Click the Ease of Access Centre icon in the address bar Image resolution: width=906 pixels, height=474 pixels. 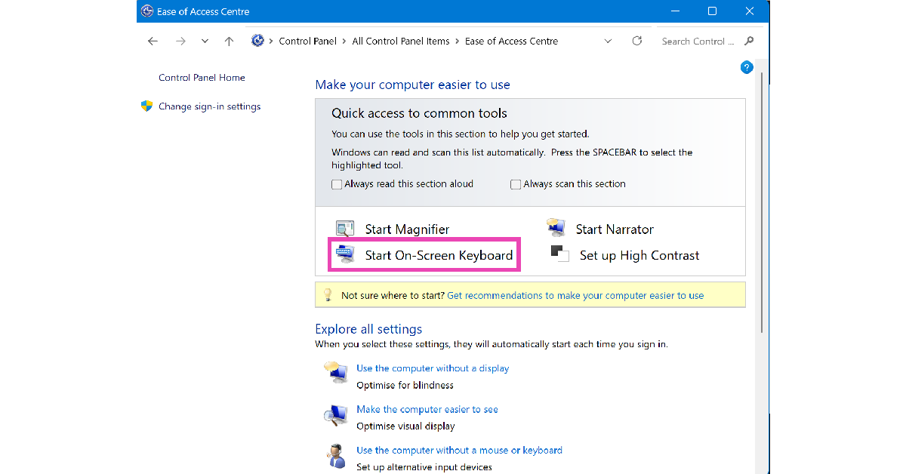pyautogui.click(x=257, y=41)
